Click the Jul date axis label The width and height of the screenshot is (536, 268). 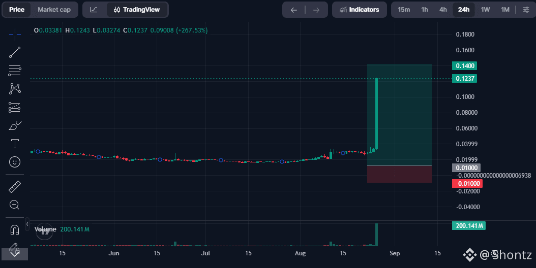click(x=205, y=253)
